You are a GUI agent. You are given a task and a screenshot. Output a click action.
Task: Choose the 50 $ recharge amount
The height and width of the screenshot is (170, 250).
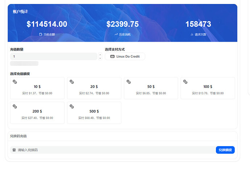(x=151, y=88)
